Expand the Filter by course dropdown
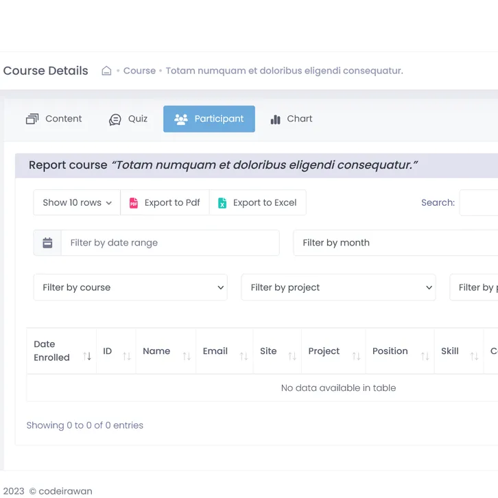 click(x=130, y=287)
